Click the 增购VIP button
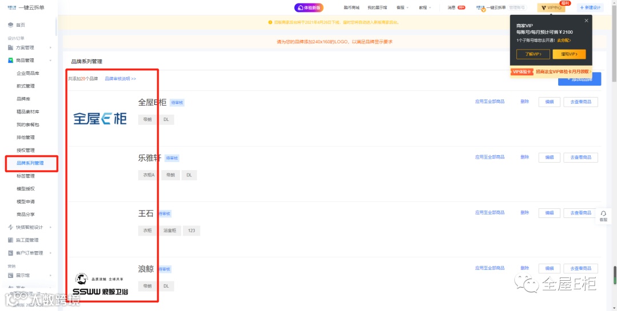Image resolution: width=617 pixels, height=311 pixels. click(x=569, y=54)
